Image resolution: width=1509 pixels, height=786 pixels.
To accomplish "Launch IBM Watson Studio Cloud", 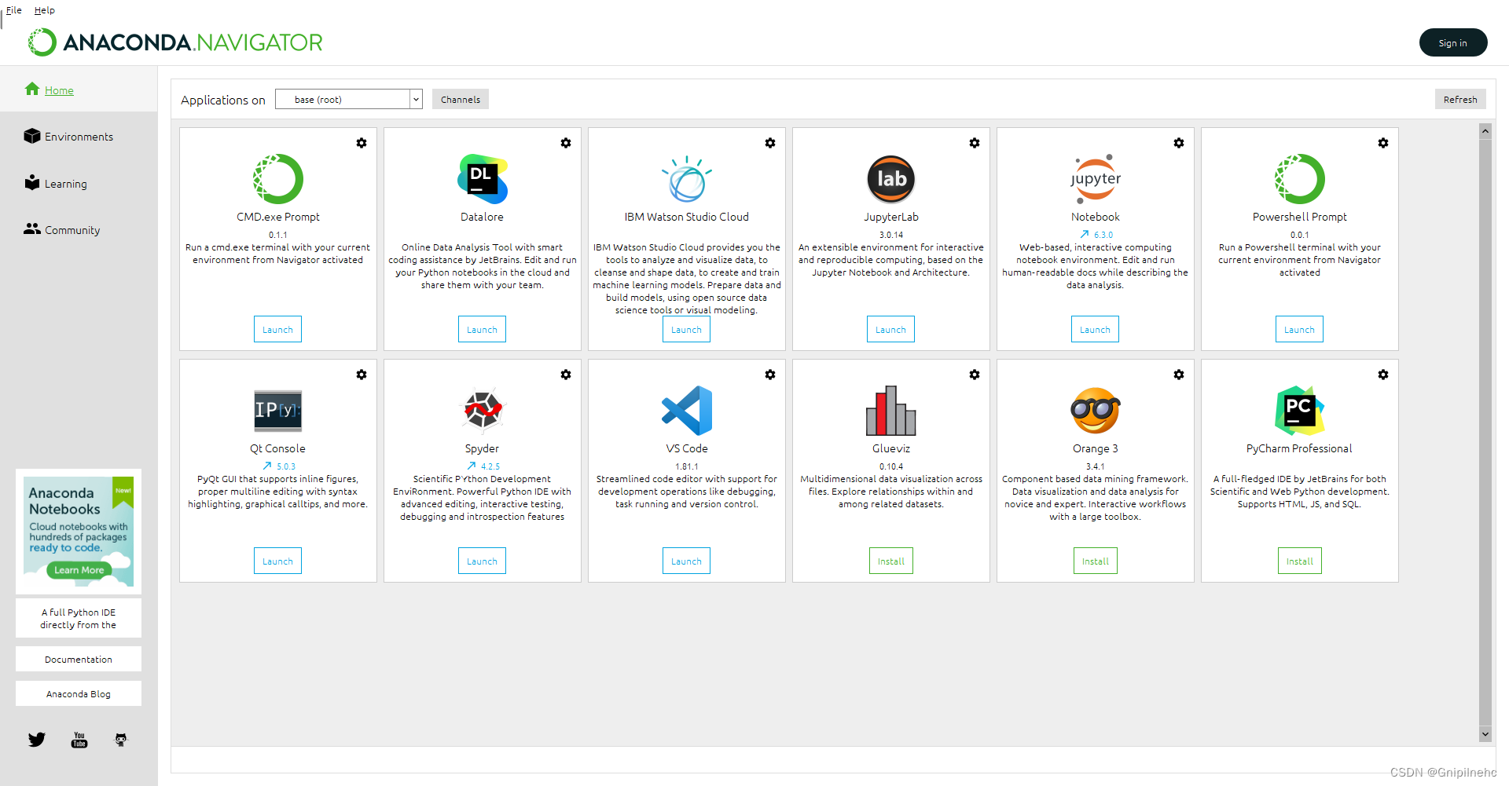I will (686, 329).
